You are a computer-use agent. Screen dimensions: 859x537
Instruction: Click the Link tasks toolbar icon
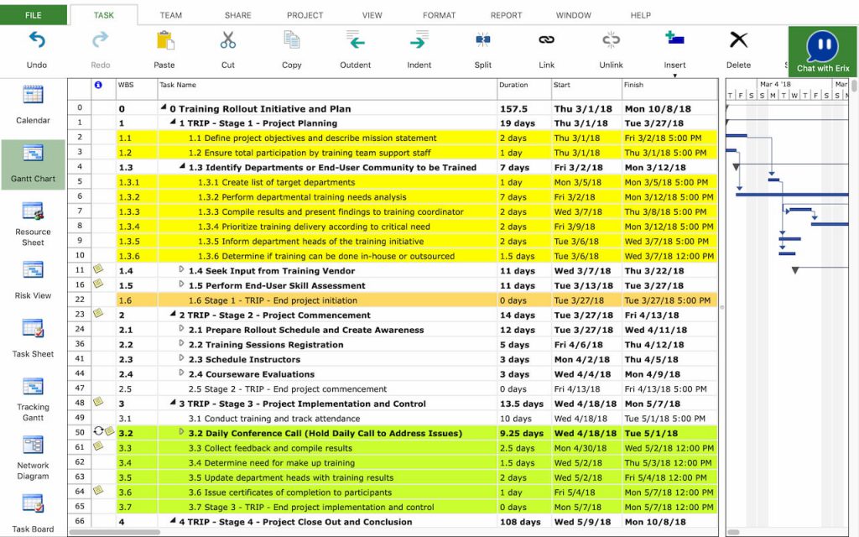coord(546,39)
